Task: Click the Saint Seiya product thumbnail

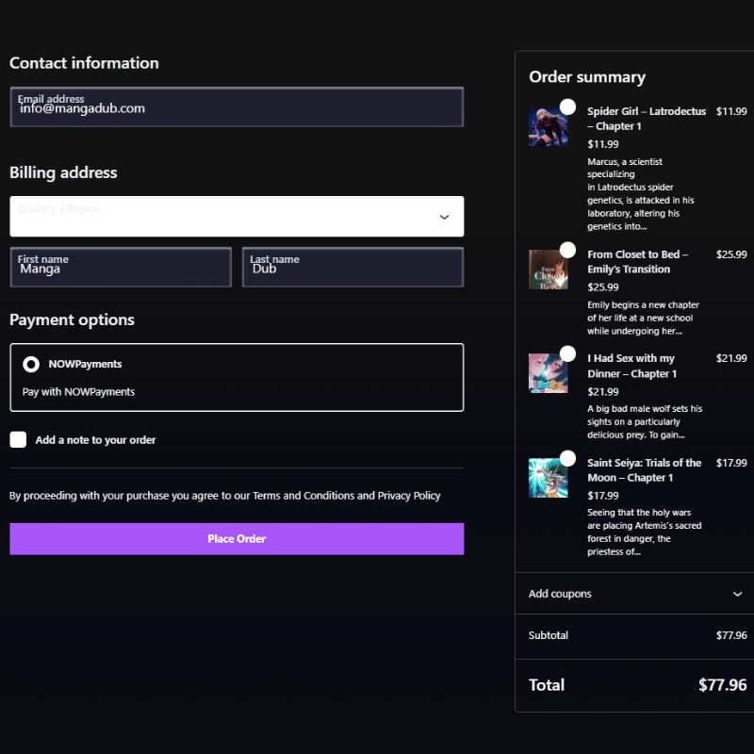Action: (x=548, y=478)
